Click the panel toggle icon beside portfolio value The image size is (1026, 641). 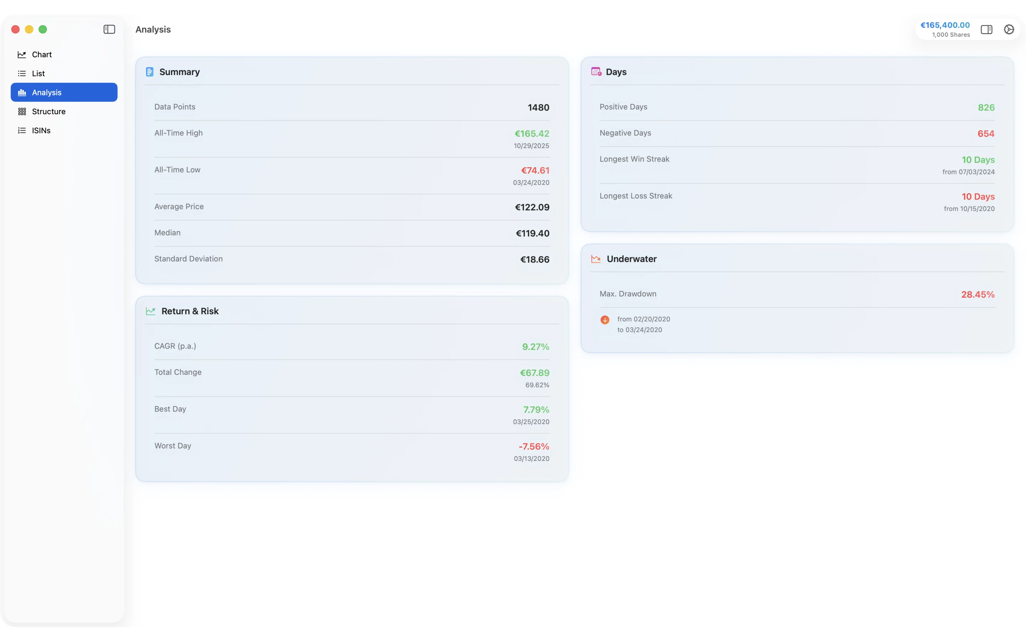(986, 29)
